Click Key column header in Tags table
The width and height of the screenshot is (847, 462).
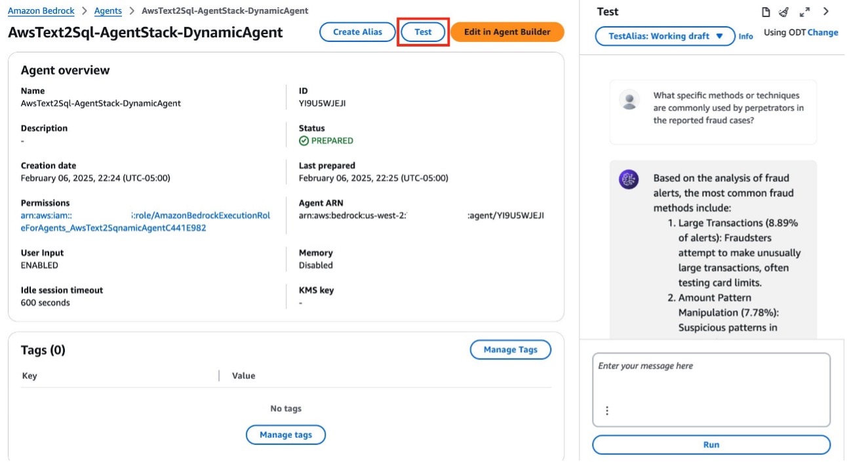coord(30,376)
